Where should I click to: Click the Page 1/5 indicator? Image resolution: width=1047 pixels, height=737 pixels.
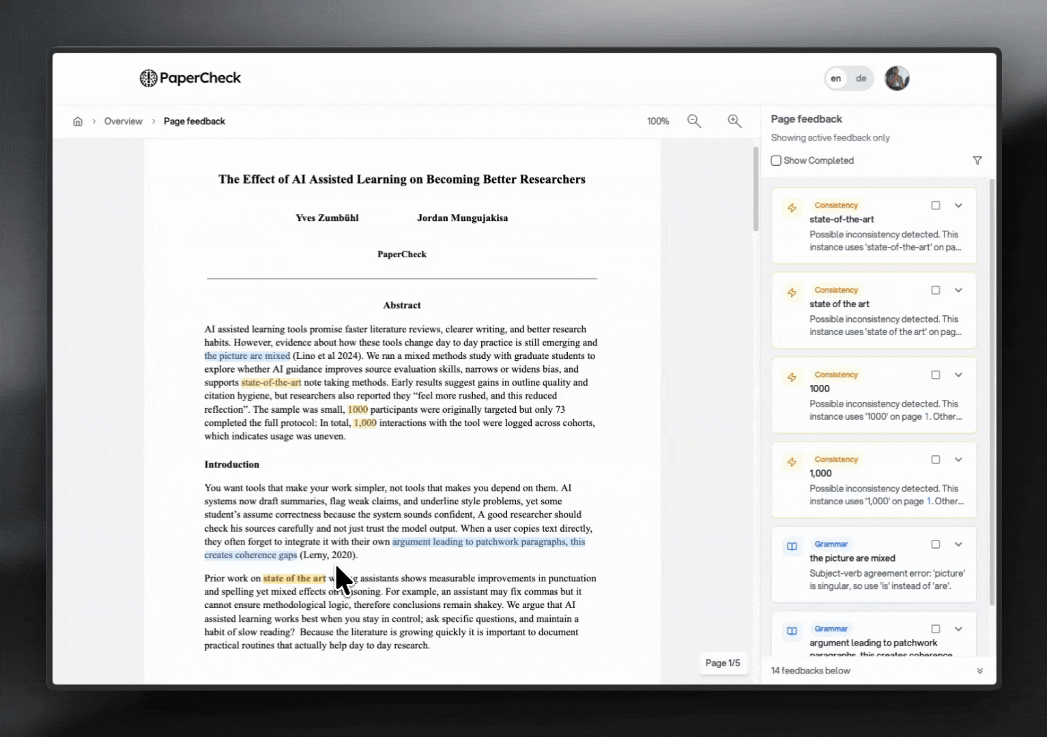tap(723, 663)
